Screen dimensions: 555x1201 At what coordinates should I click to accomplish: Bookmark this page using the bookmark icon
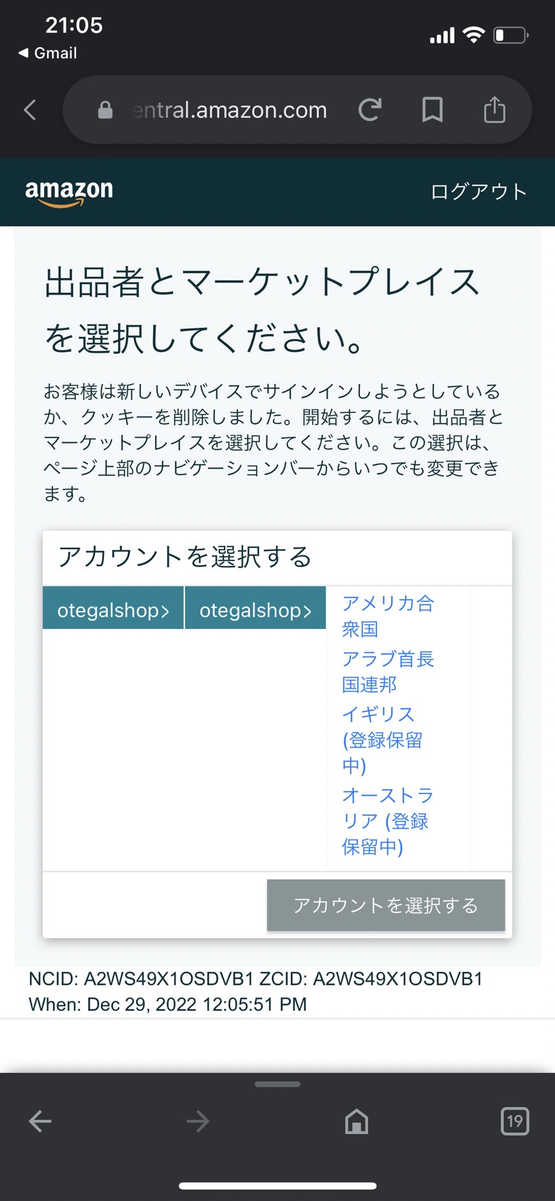[433, 110]
